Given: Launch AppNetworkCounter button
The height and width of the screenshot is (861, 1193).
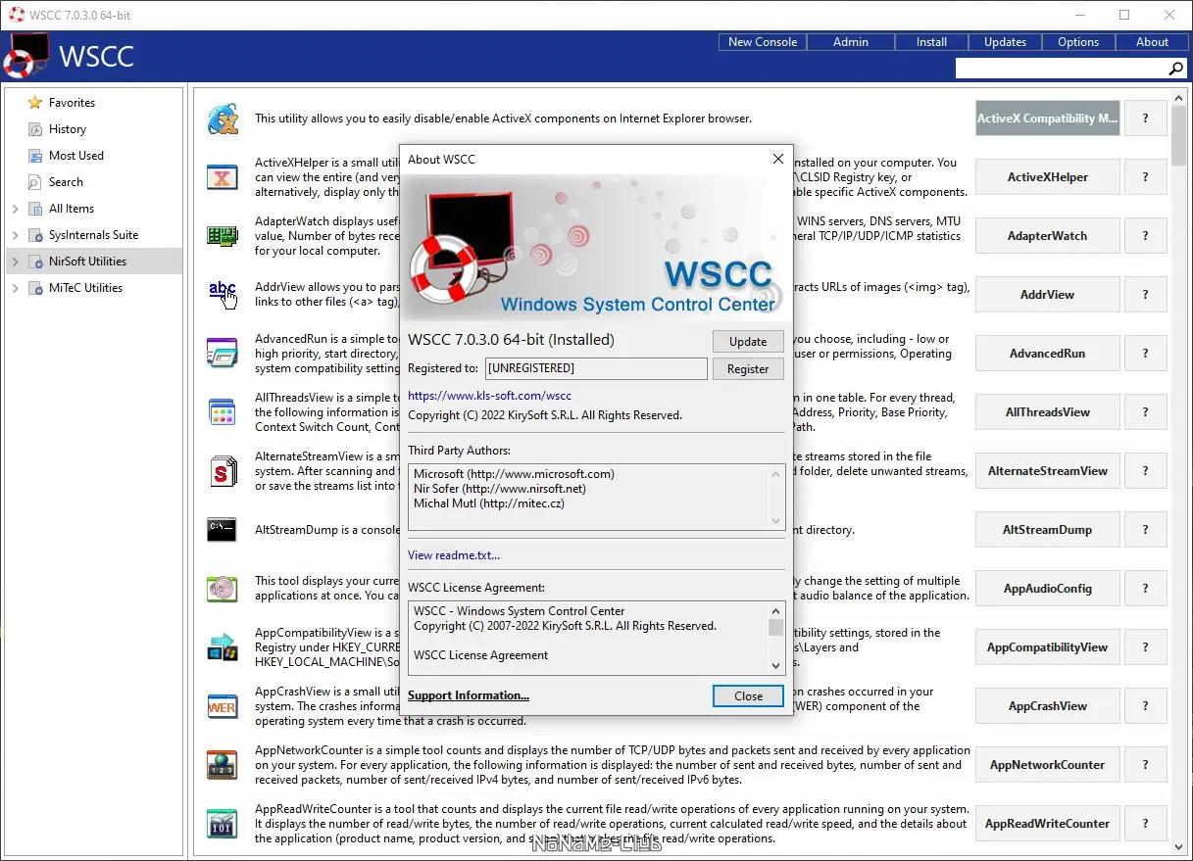Looking at the screenshot, I should (x=1048, y=765).
